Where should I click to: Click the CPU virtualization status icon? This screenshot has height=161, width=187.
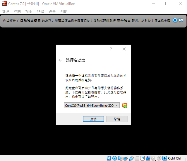tap(153, 158)
